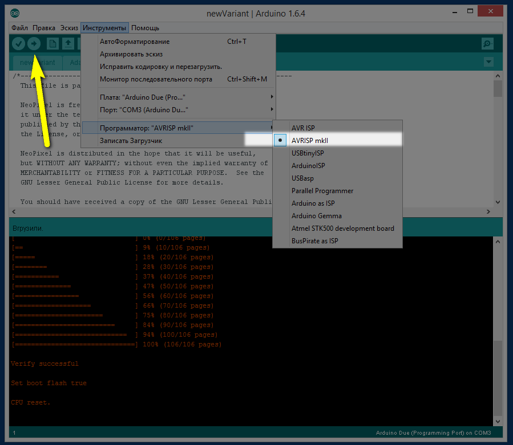The width and height of the screenshot is (513, 445).
Task: Select USBtinyISP programmer
Action: [x=337, y=153]
